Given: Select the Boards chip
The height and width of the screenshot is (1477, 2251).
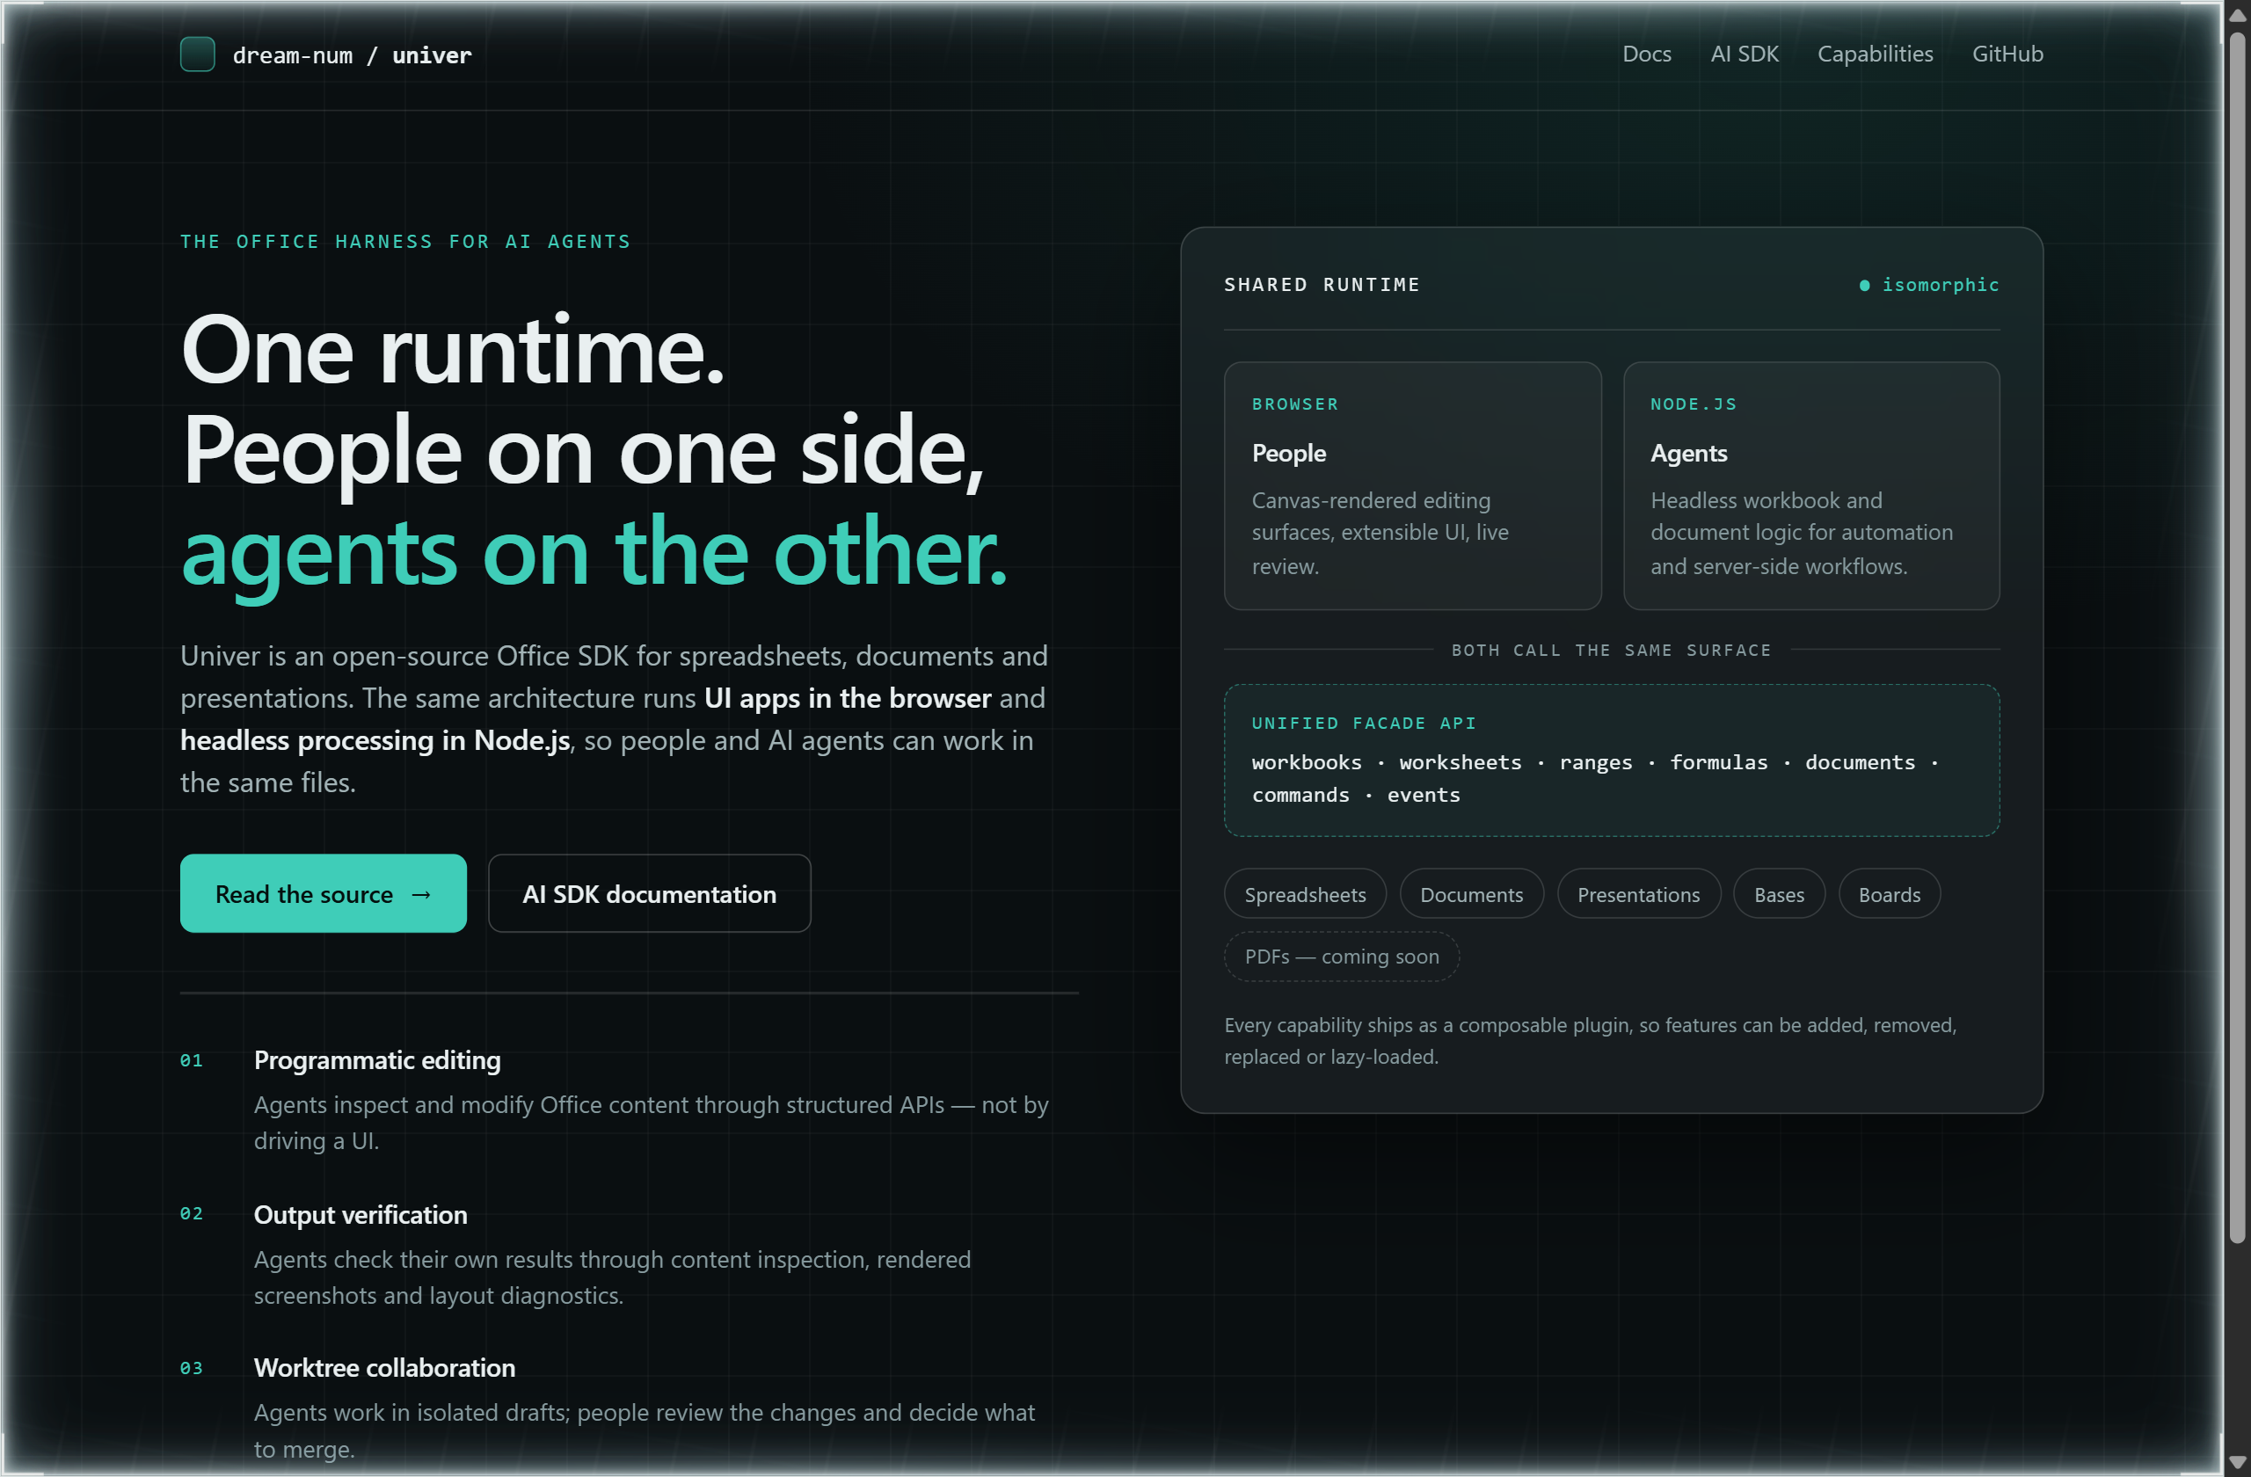Looking at the screenshot, I should [x=1889, y=893].
